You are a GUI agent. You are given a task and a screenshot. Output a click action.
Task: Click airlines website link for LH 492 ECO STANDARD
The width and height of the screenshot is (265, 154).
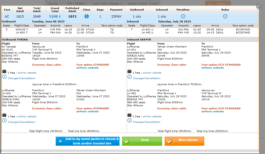pyautogui.click(x=213, y=112)
